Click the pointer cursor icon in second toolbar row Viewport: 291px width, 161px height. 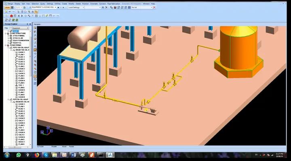(18, 12)
